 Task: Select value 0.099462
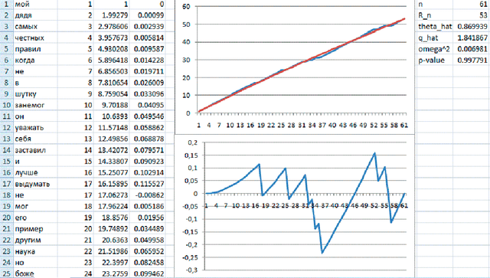click(x=147, y=274)
